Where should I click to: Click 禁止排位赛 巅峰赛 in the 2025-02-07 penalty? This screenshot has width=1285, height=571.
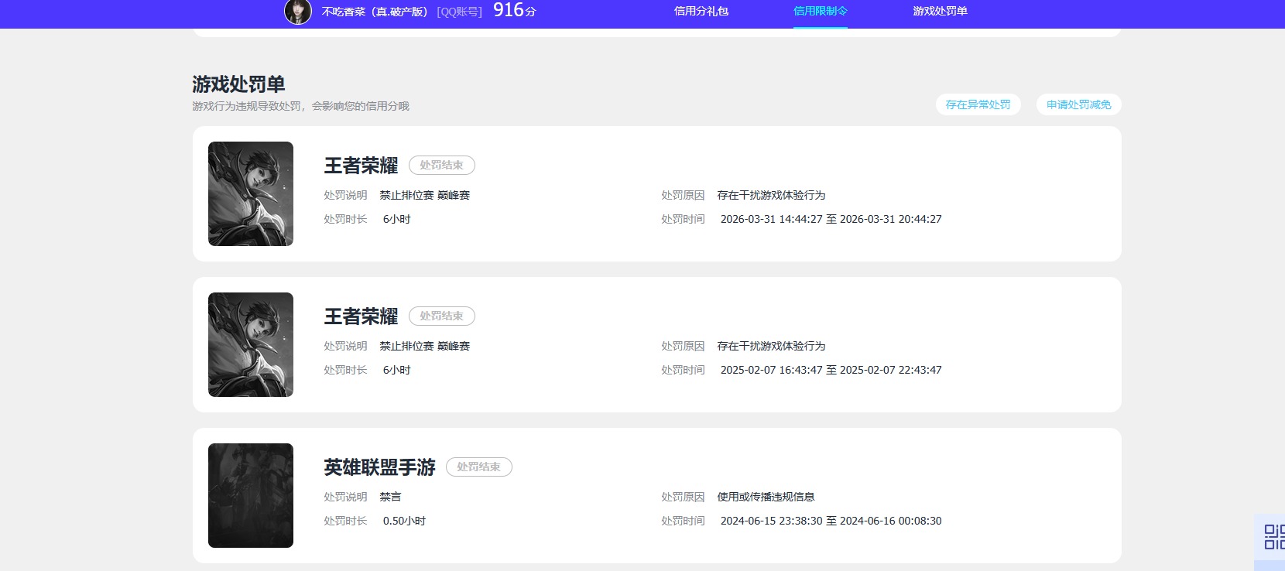[x=425, y=346]
